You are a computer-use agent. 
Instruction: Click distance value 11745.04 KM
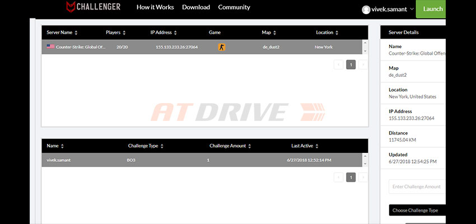402,140
